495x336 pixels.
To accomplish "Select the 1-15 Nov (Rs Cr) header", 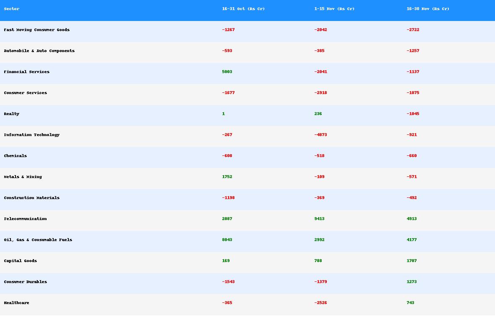I will 334,9.
